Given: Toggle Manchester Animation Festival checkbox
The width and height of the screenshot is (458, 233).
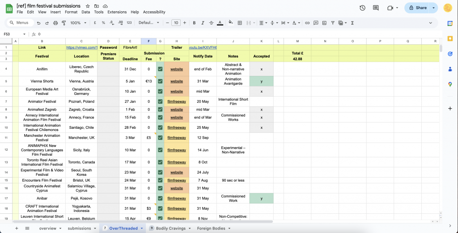Looking at the screenshot, I should coord(160,138).
